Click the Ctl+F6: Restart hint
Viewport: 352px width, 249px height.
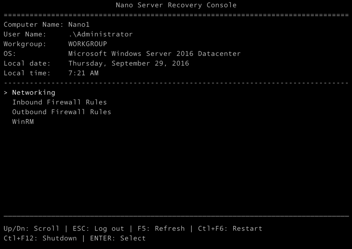[230, 228]
